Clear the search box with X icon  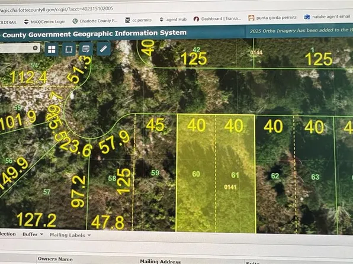tap(35, 48)
